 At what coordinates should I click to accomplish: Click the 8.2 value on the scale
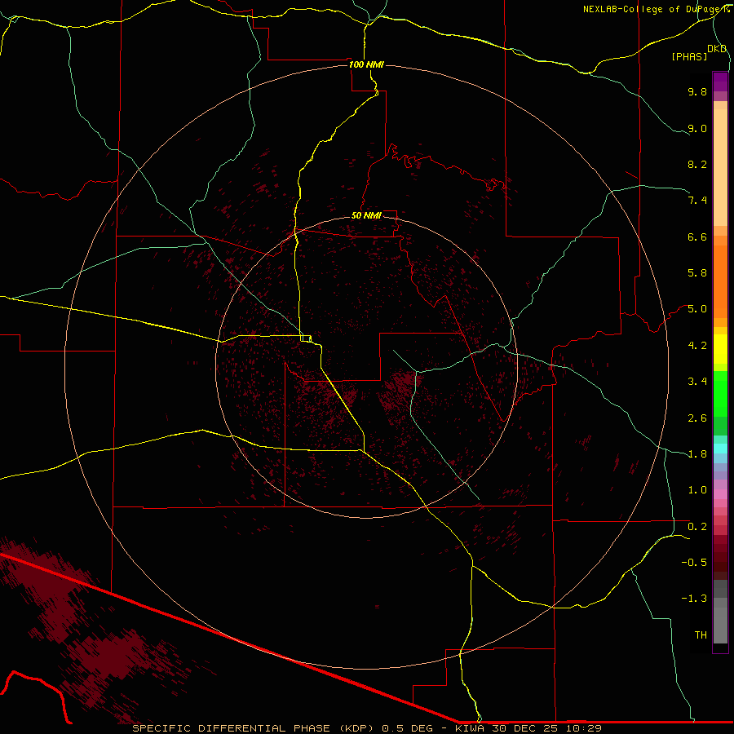(697, 164)
